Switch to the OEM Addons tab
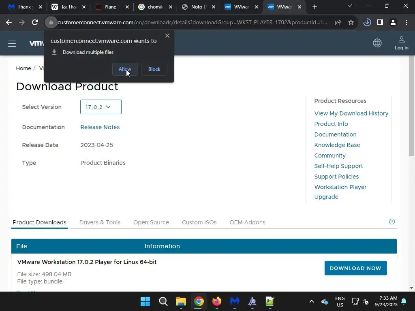 point(248,222)
